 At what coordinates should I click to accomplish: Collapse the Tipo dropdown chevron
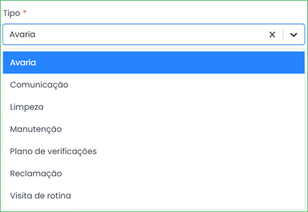(x=294, y=35)
